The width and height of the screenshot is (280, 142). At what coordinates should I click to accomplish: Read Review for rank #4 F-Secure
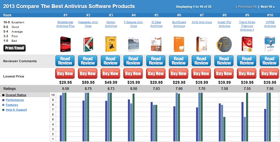pyautogui.click(x=133, y=61)
